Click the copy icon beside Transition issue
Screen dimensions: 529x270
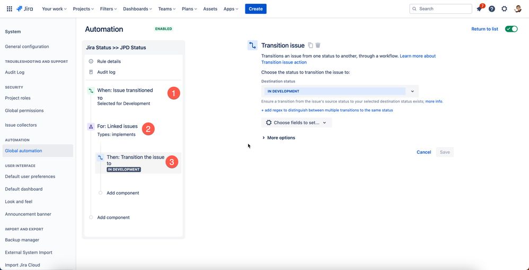point(311,45)
